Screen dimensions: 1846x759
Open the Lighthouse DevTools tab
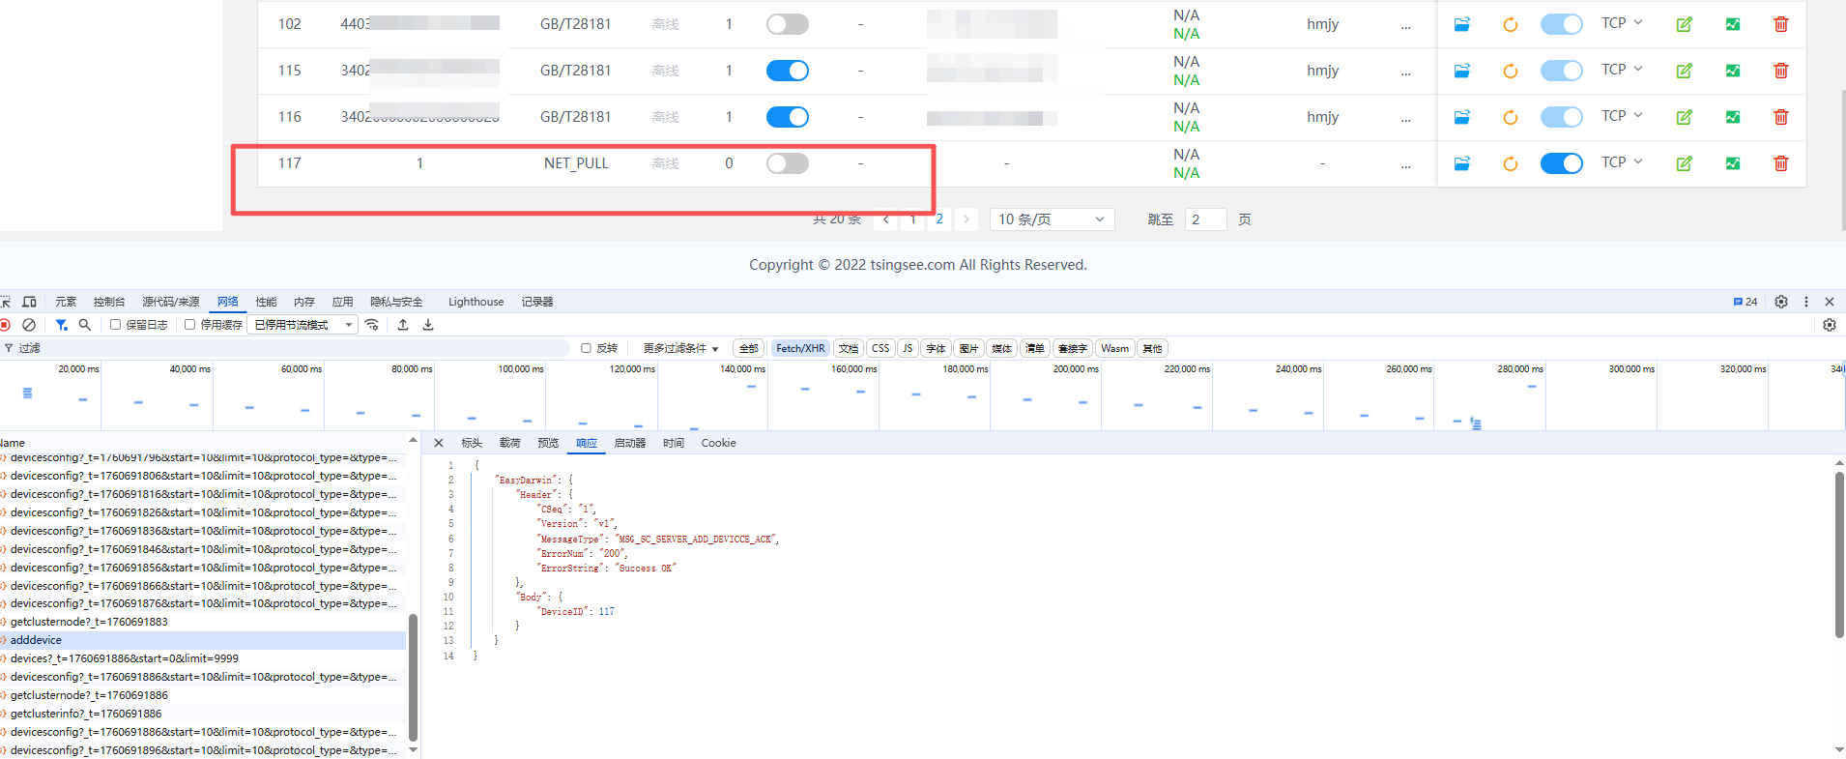click(x=476, y=302)
